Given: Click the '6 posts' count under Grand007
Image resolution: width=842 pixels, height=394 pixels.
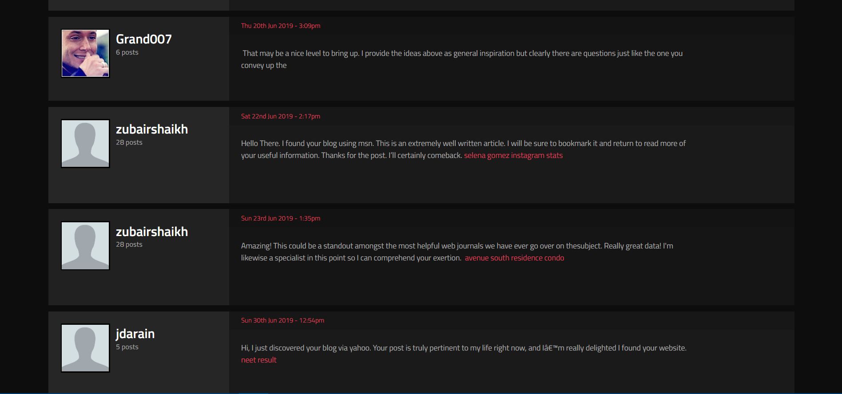Looking at the screenshot, I should tap(127, 52).
